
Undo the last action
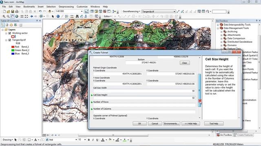coord(40,11)
